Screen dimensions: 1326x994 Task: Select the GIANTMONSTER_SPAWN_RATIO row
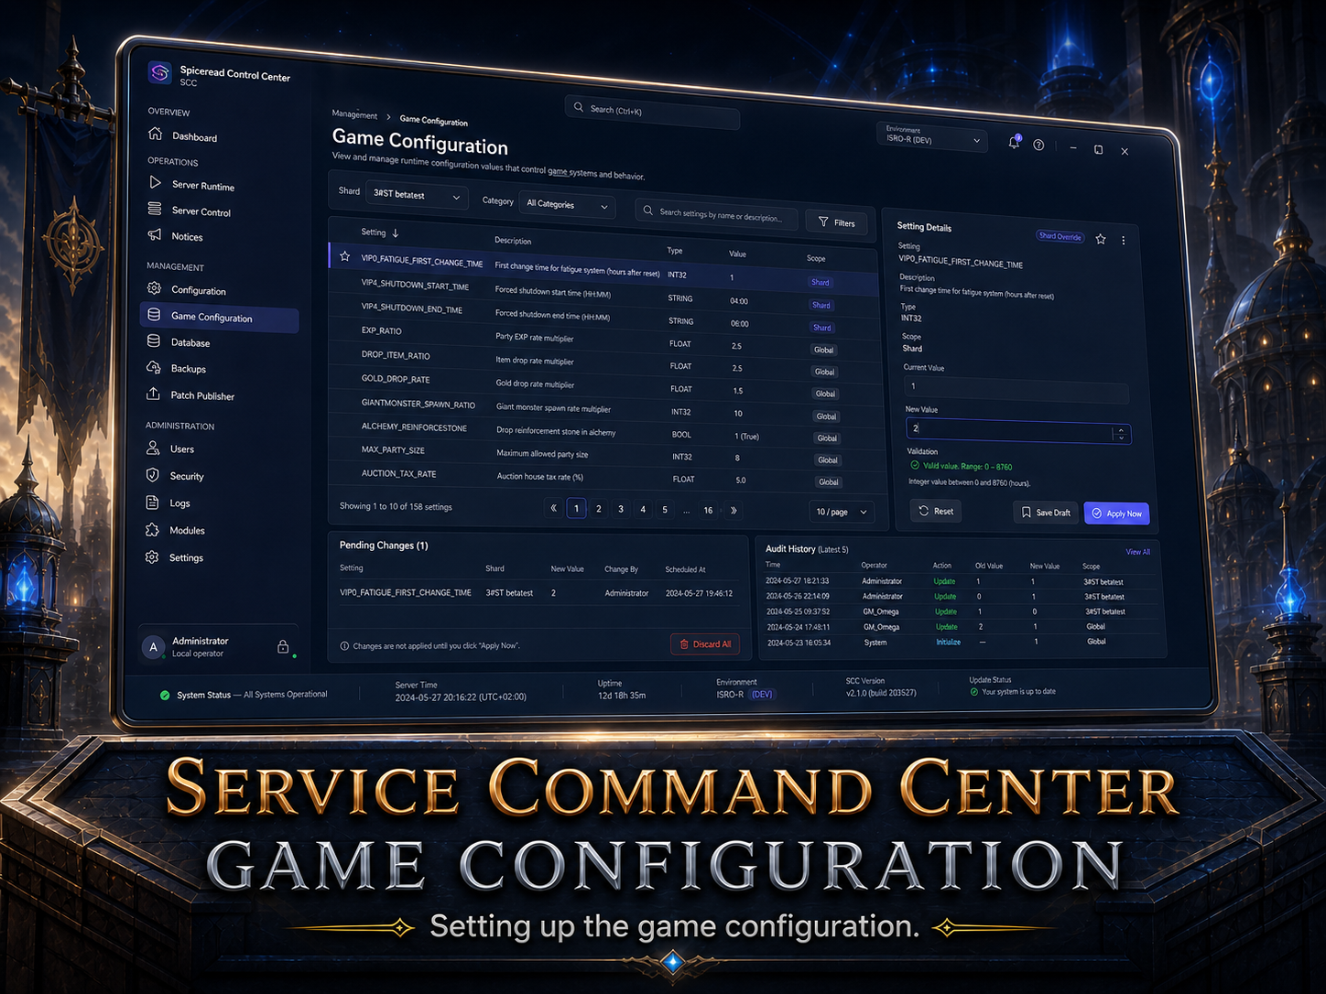click(x=603, y=407)
